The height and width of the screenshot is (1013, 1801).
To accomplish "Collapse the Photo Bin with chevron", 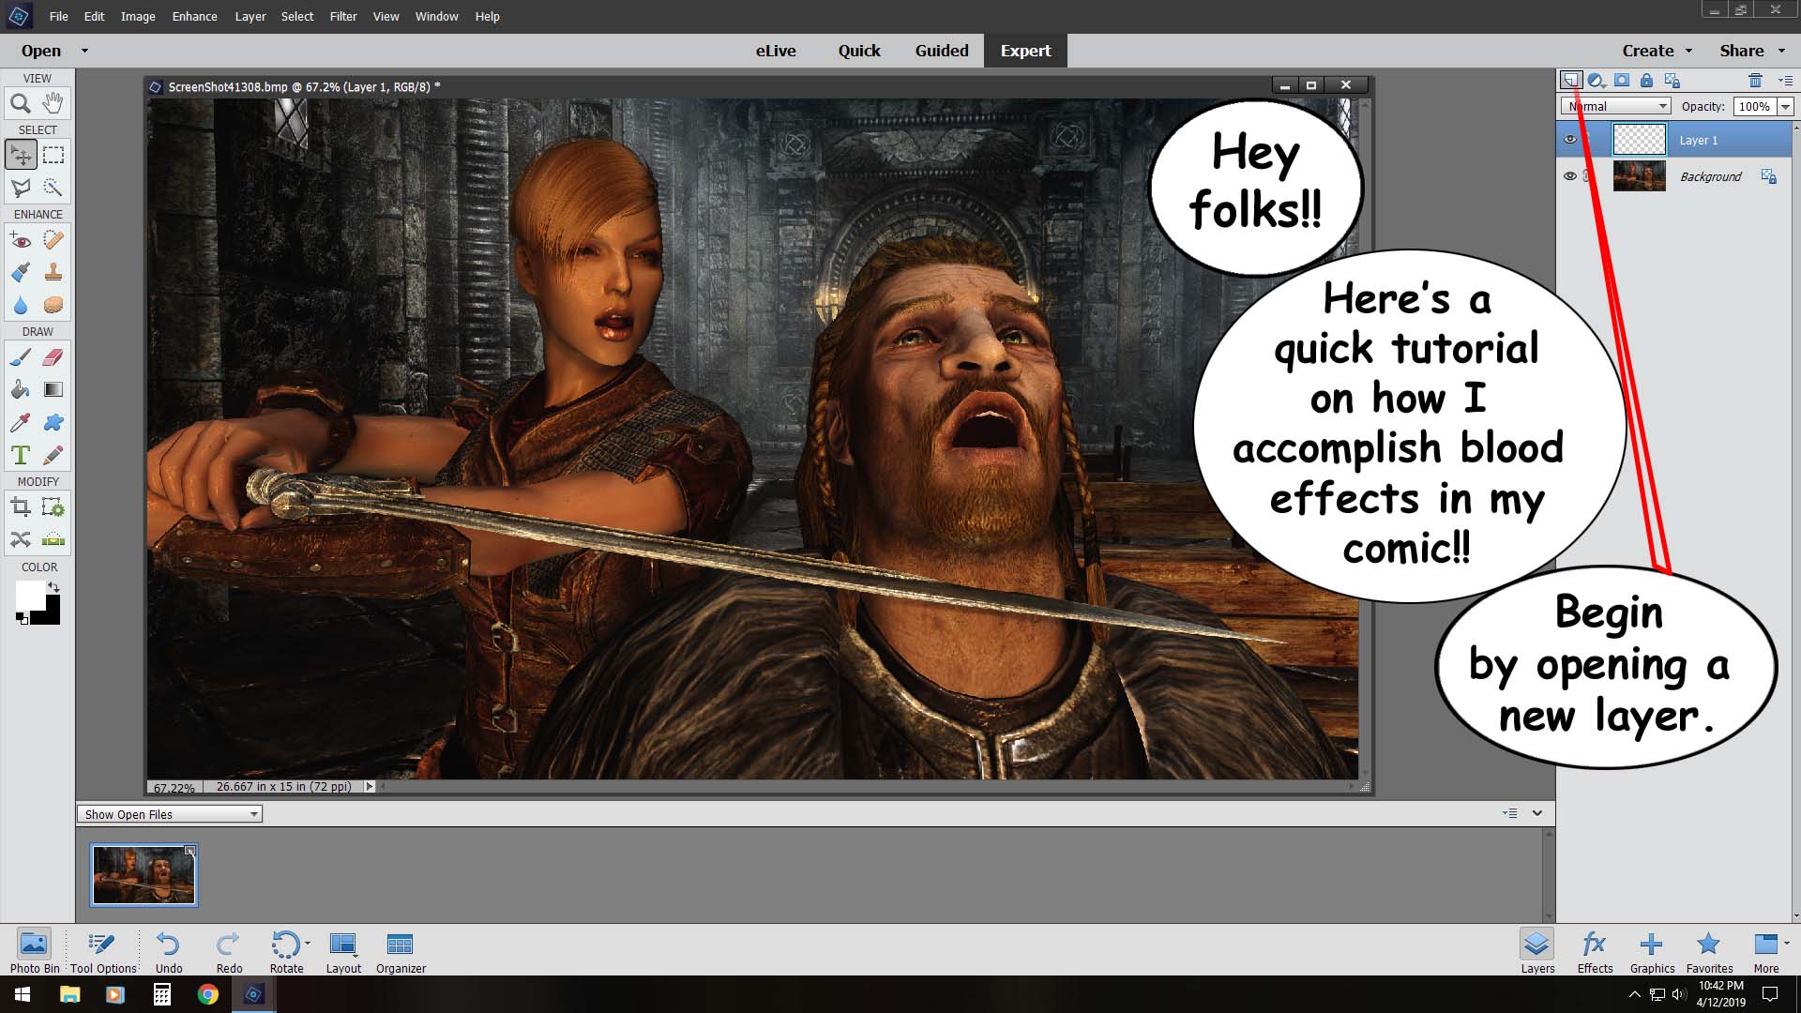I will (x=1537, y=813).
